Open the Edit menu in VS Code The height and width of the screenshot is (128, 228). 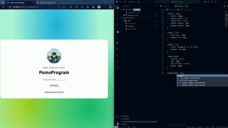tap(125, 2)
